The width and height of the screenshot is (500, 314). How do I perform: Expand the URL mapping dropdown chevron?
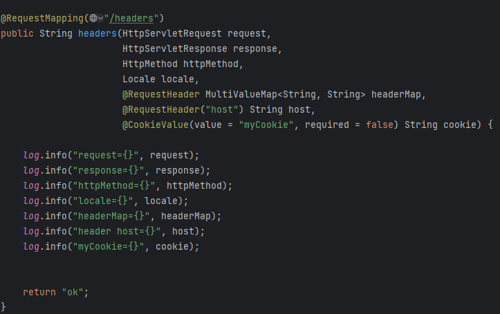click(x=101, y=19)
